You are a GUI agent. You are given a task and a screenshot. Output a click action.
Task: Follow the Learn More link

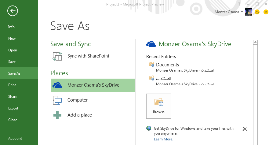(x=163, y=139)
